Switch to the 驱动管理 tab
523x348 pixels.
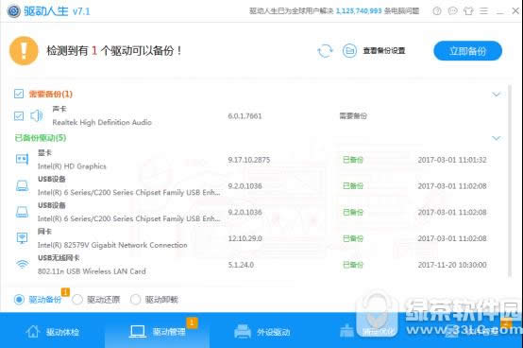[x=157, y=331]
